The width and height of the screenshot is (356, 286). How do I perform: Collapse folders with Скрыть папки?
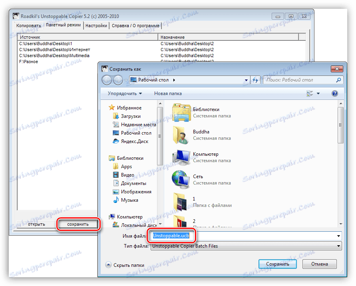125,265
